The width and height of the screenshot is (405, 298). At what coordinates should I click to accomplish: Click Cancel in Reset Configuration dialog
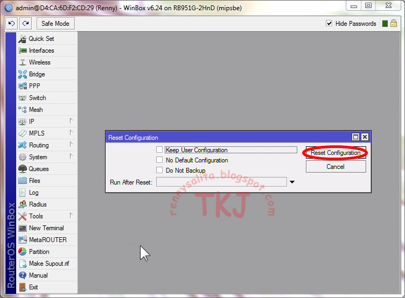[336, 167]
